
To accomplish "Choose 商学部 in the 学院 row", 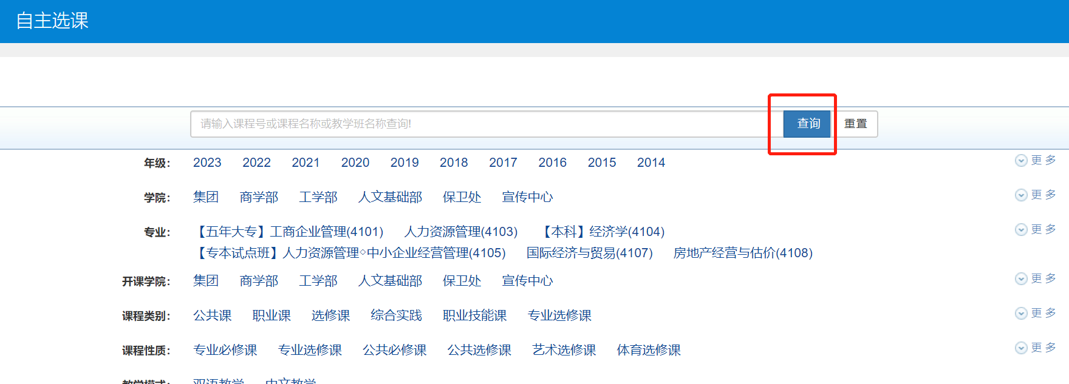I will coord(259,197).
